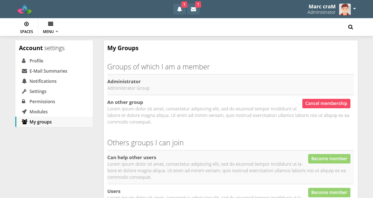Become member of Can help other users
The image size is (373, 198).
point(329,159)
